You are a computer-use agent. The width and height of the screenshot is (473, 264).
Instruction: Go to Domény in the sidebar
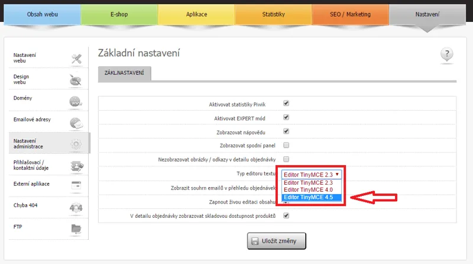[x=22, y=98]
